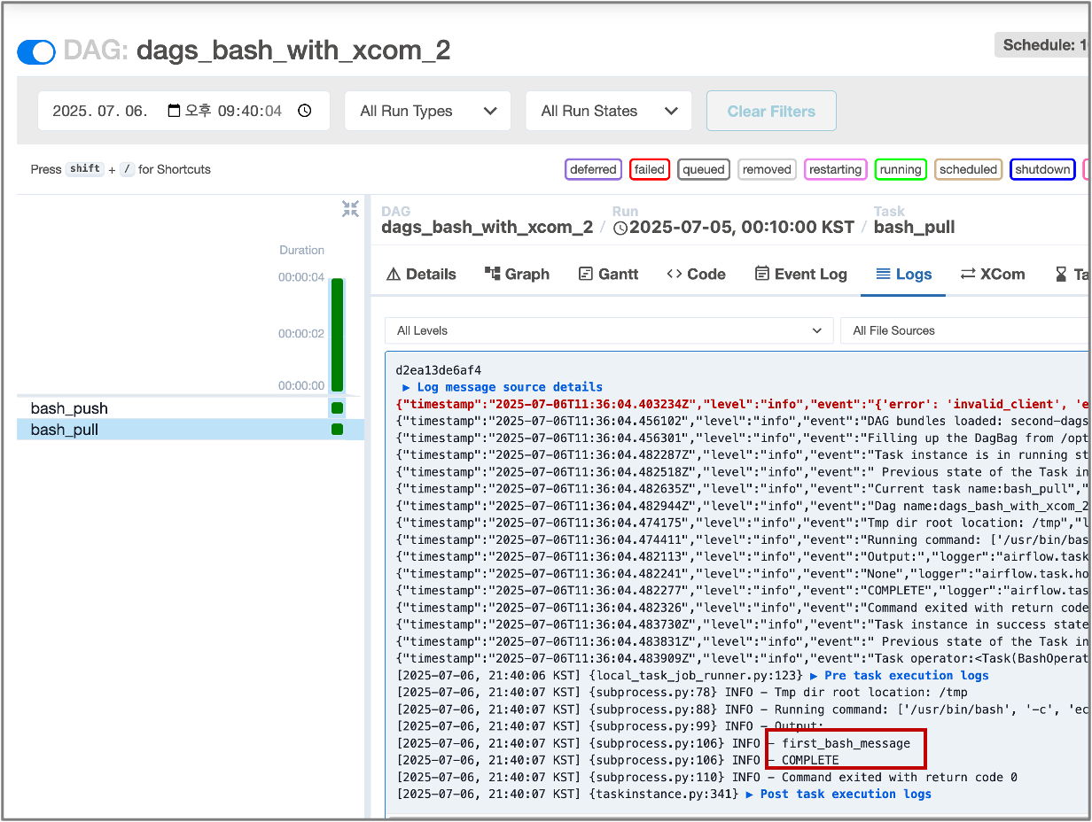Select the bash_push task row
Screen dimensions: 1092x822
(191, 408)
